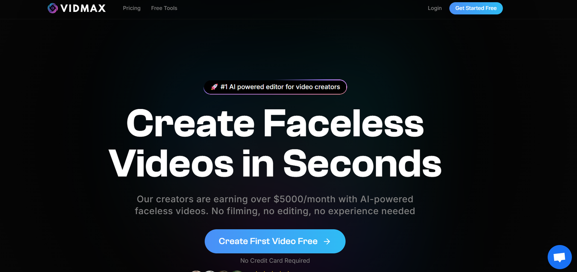
Task: Select the green user avatar below the button
Action: (237, 271)
